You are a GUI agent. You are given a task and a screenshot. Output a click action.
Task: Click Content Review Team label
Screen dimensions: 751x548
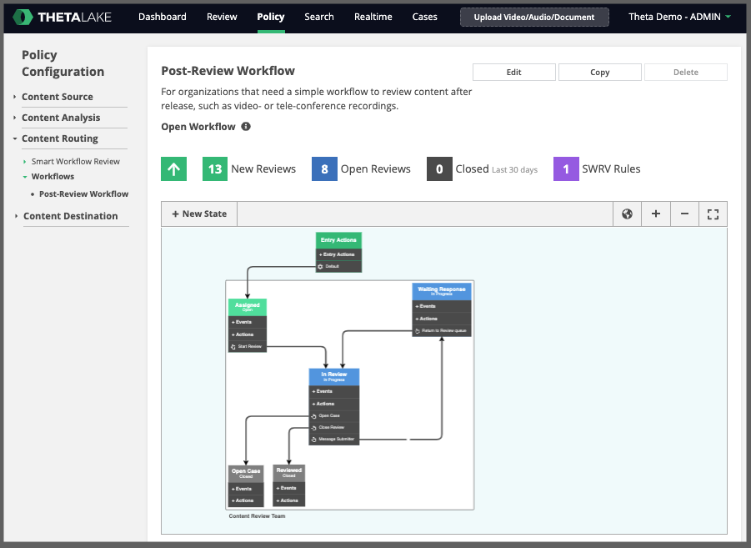[258, 515]
